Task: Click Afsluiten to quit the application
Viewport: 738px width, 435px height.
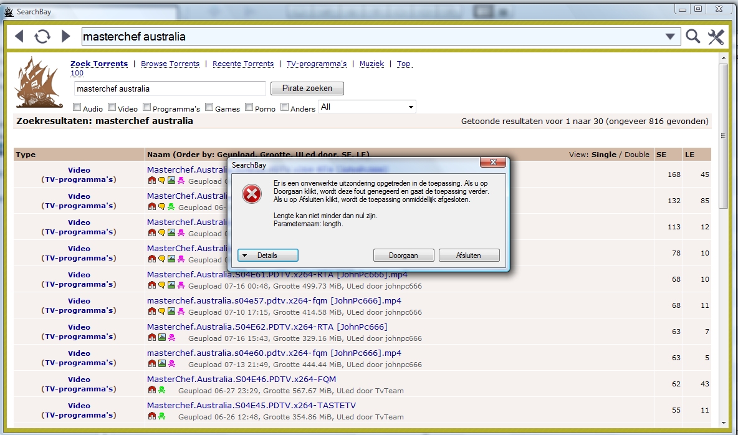Action: [x=469, y=255]
